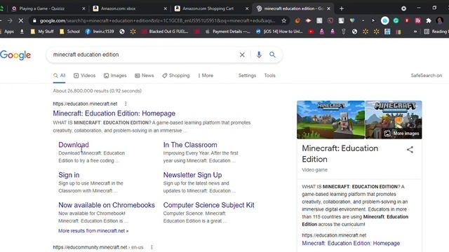Open the downloads bookmark icon
This screenshot has height=252, width=449.
22,31
